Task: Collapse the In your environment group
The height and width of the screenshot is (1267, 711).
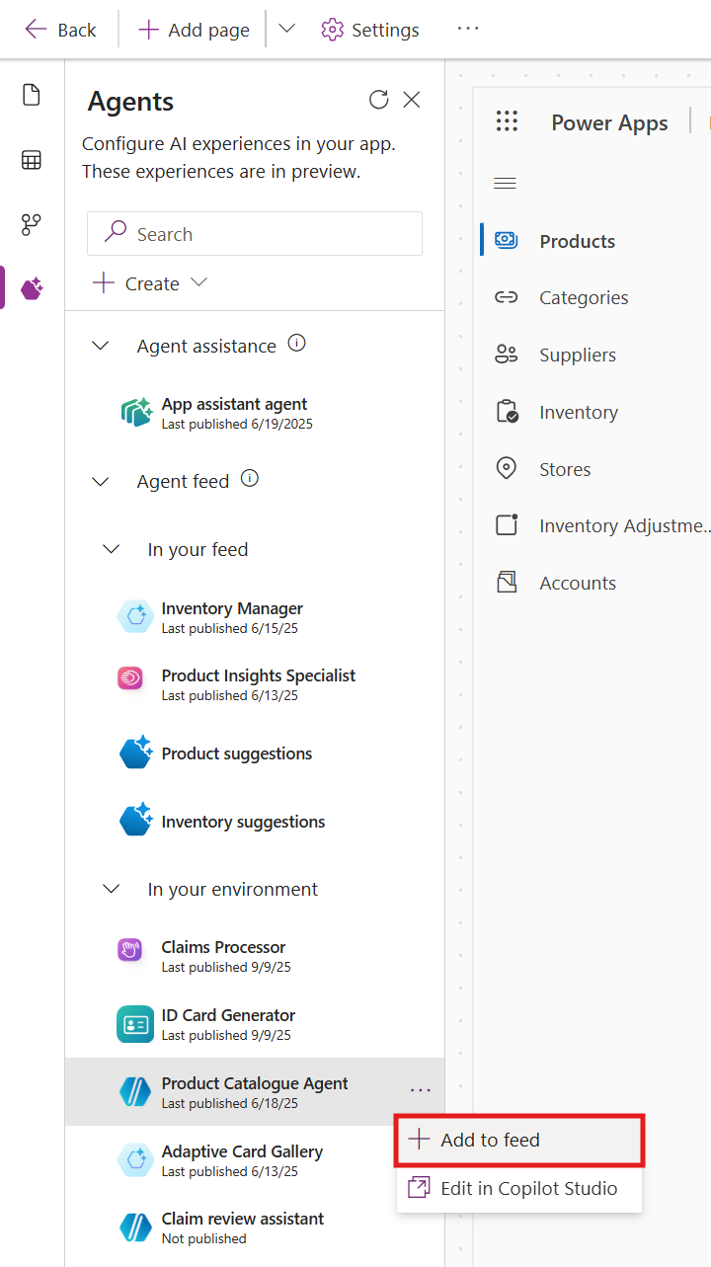Action: (112, 889)
